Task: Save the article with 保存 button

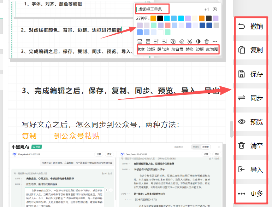Action: (251, 74)
